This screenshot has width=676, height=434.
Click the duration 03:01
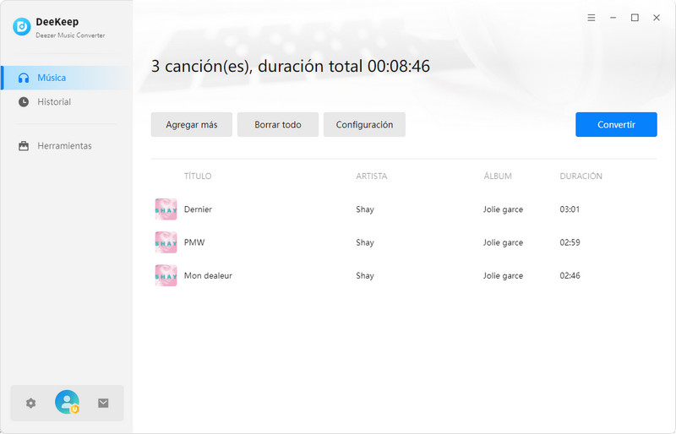(570, 209)
